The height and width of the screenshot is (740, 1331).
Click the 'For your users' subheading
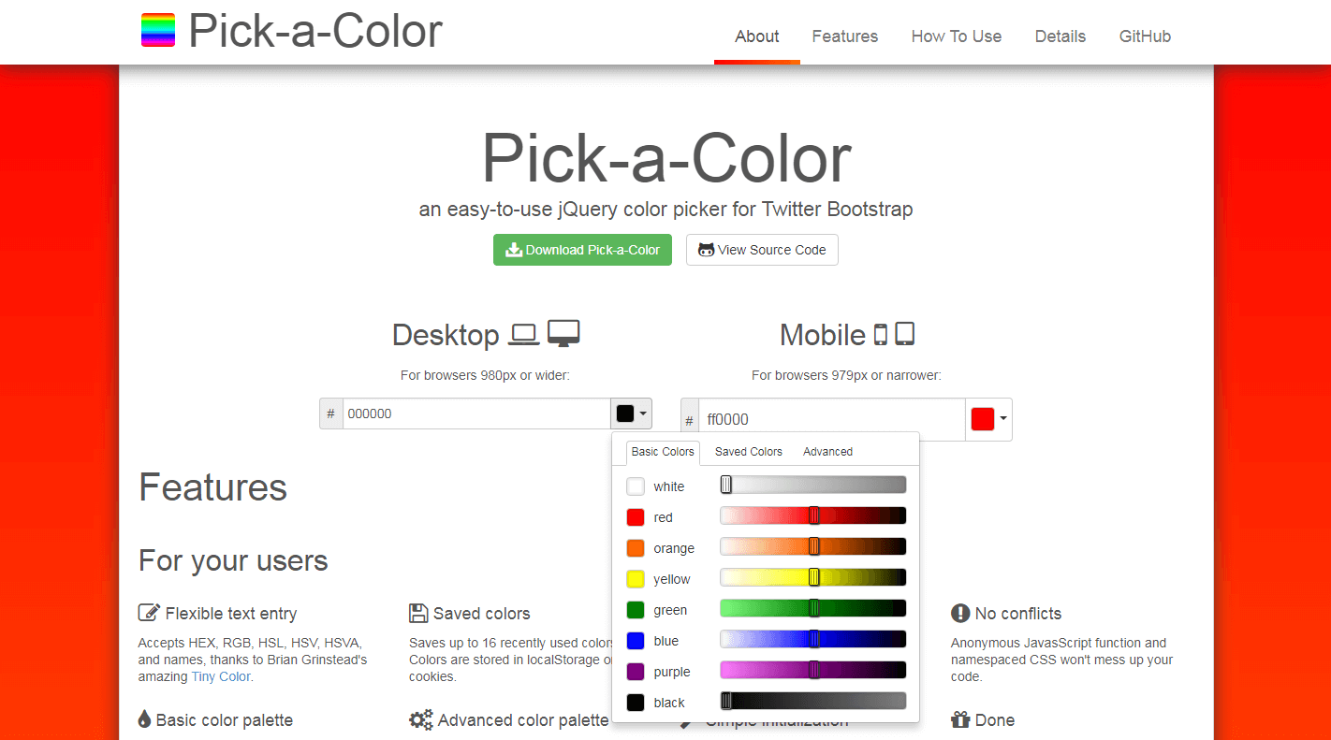tap(233, 560)
